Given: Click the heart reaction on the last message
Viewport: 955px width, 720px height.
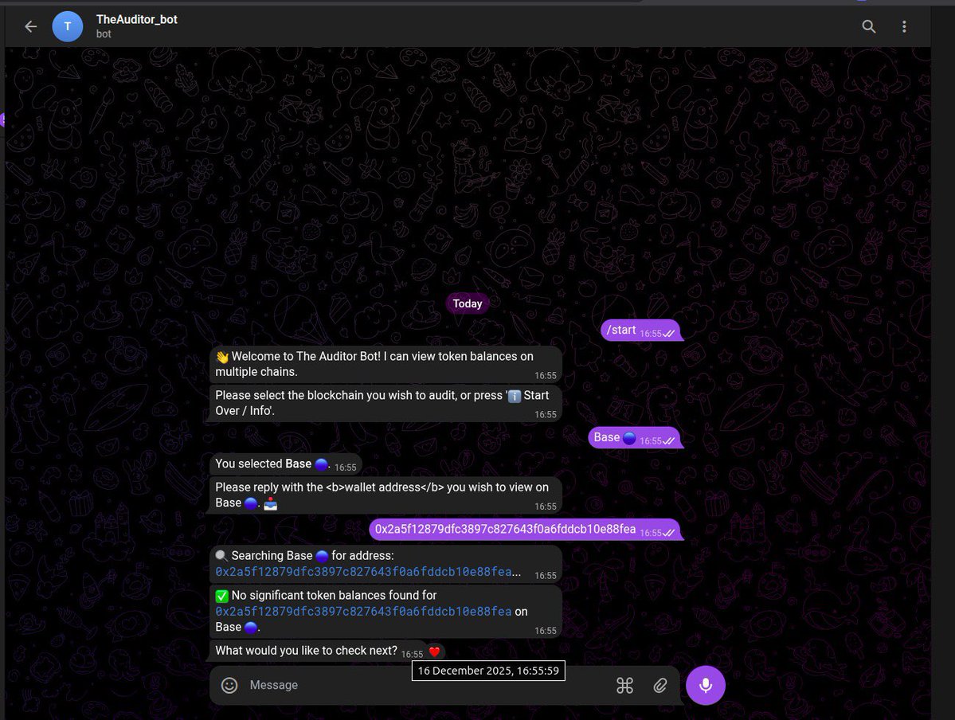Looking at the screenshot, I should click(433, 651).
